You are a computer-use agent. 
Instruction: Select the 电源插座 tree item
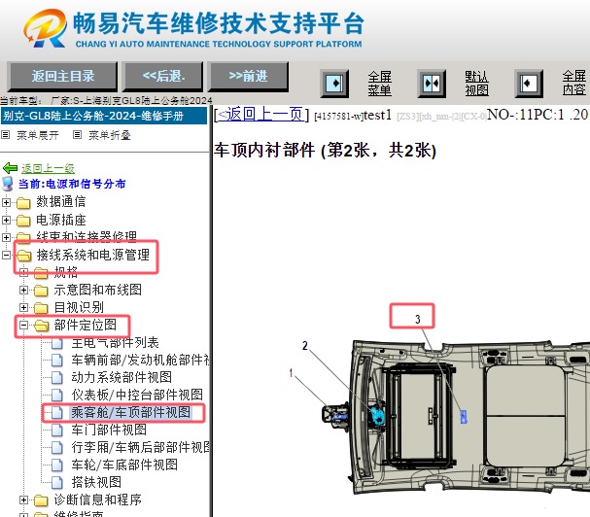(61, 220)
